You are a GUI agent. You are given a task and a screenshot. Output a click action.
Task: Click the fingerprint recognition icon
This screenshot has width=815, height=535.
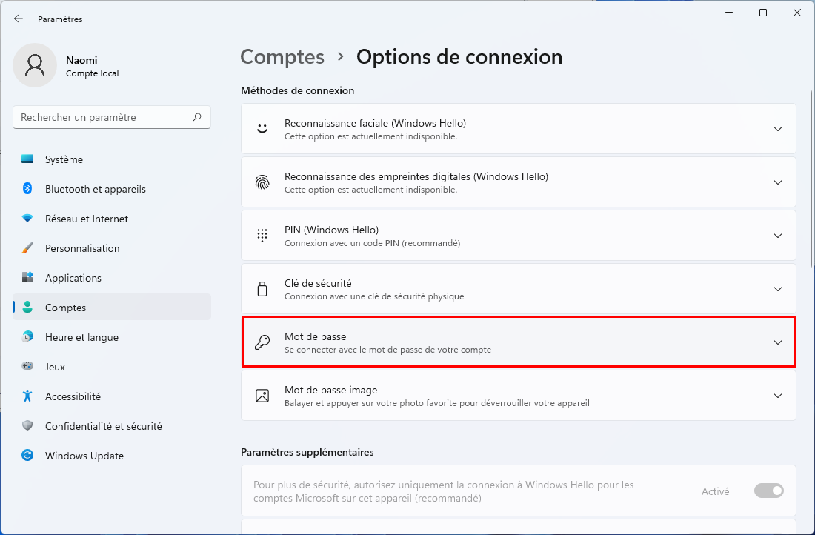[262, 182]
